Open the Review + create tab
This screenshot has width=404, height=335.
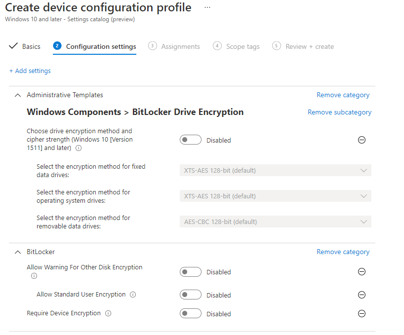pyautogui.click(x=303, y=46)
